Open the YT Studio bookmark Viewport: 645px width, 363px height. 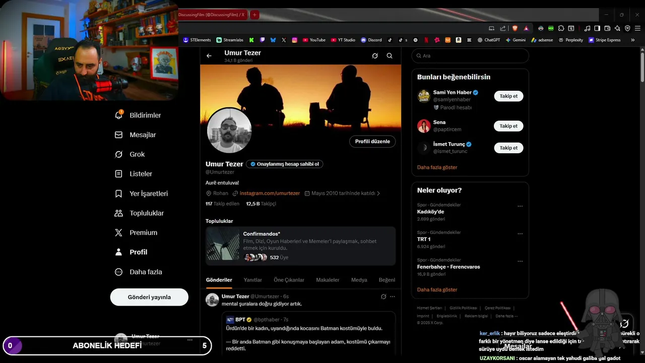343,40
